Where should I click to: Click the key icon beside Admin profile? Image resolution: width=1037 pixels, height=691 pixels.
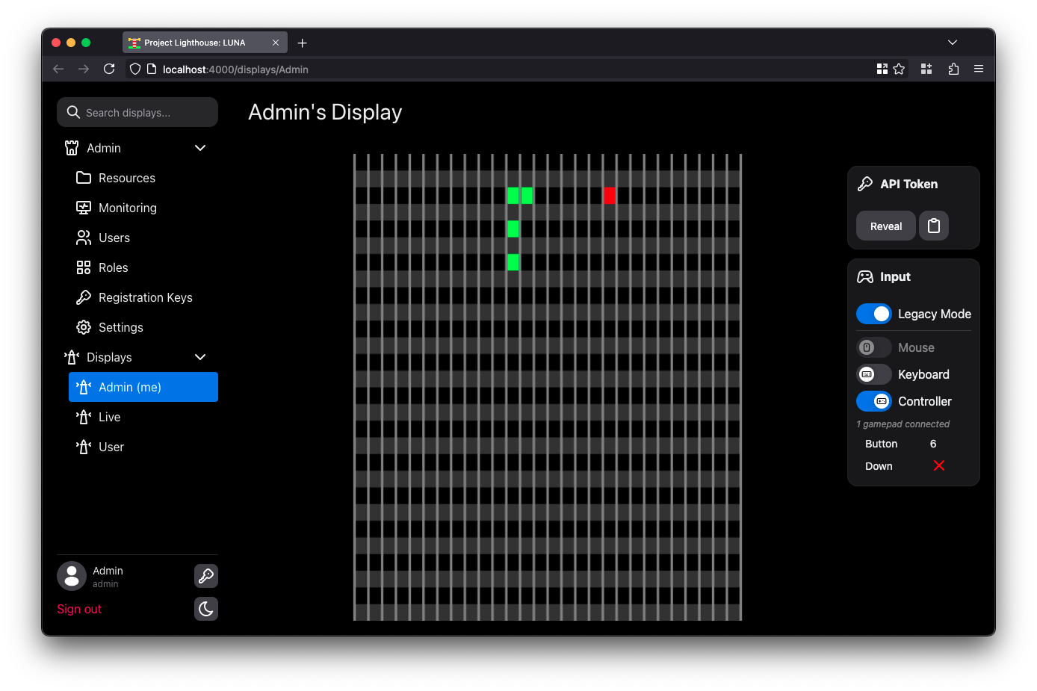206,576
